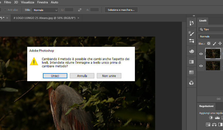Screen dimensions: 223x130
Task: Open the Aiuto menu
Action: (x=54, y=2)
